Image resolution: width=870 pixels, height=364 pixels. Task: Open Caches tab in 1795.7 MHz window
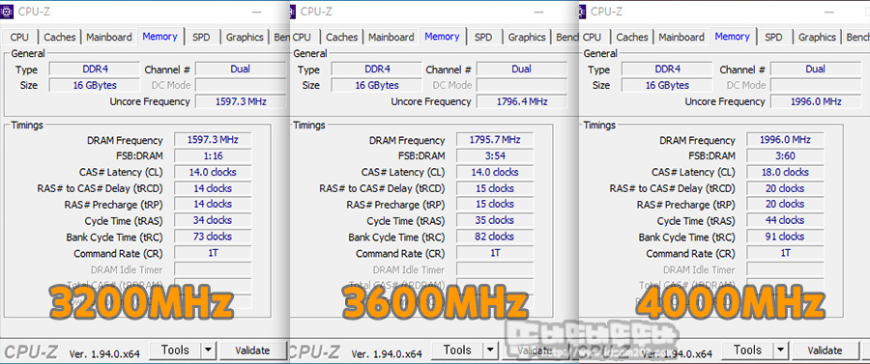341,37
